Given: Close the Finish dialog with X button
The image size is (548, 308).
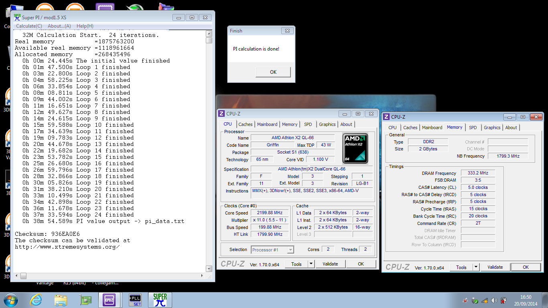Looking at the screenshot, I should 286,30.
